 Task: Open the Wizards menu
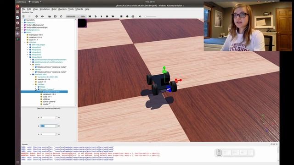coord(79,9)
